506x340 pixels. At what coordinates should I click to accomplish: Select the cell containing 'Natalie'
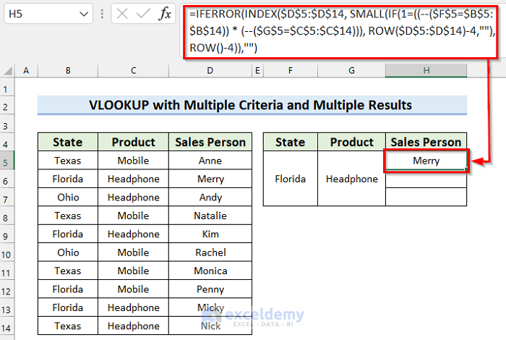210,216
